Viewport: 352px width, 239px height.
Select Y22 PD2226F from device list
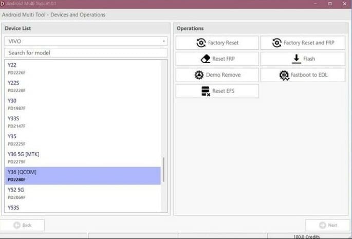click(x=82, y=68)
